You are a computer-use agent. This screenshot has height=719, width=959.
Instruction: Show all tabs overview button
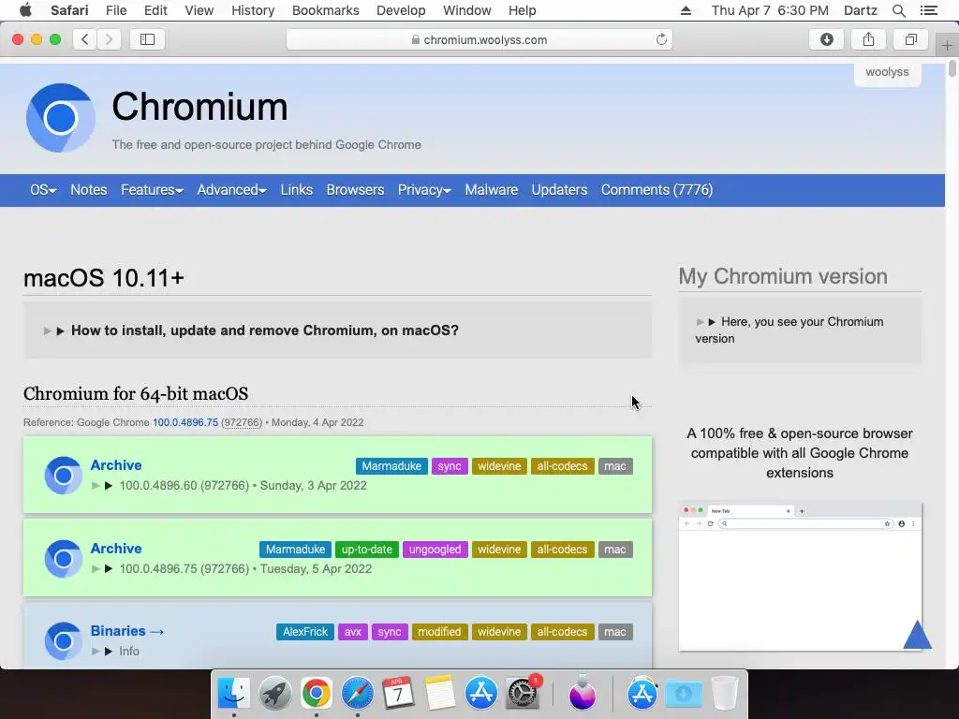click(x=910, y=39)
